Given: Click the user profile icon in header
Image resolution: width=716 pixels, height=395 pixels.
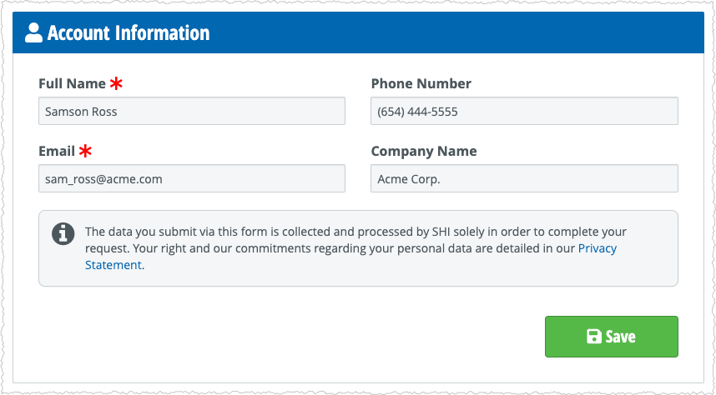Looking at the screenshot, I should pos(33,32).
